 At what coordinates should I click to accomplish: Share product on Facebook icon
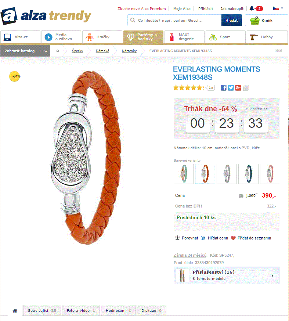click(224, 88)
